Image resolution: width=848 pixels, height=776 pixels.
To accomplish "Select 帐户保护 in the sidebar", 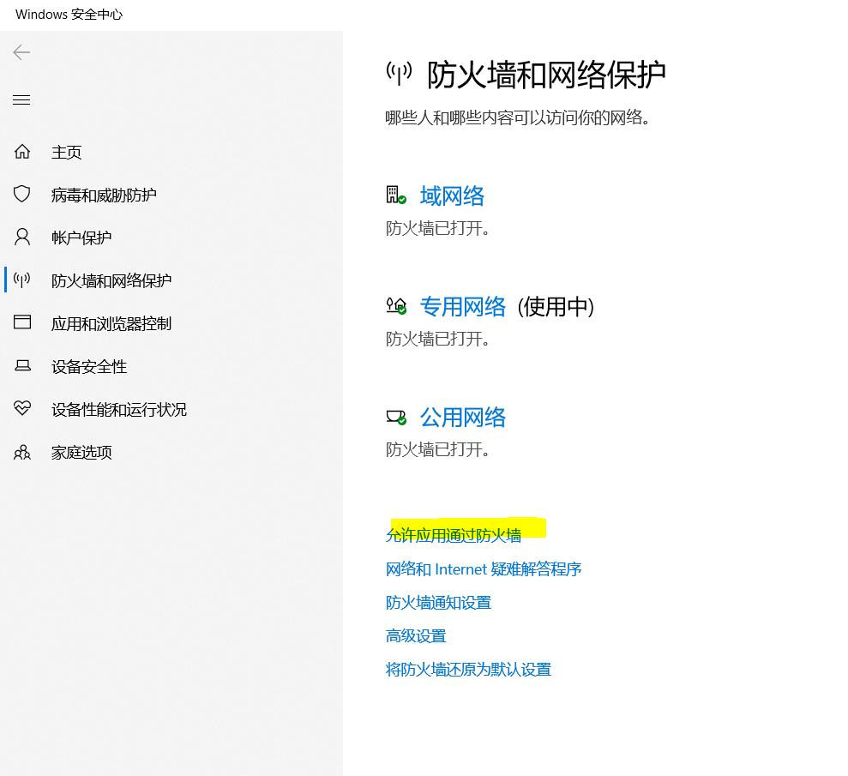I will point(81,238).
